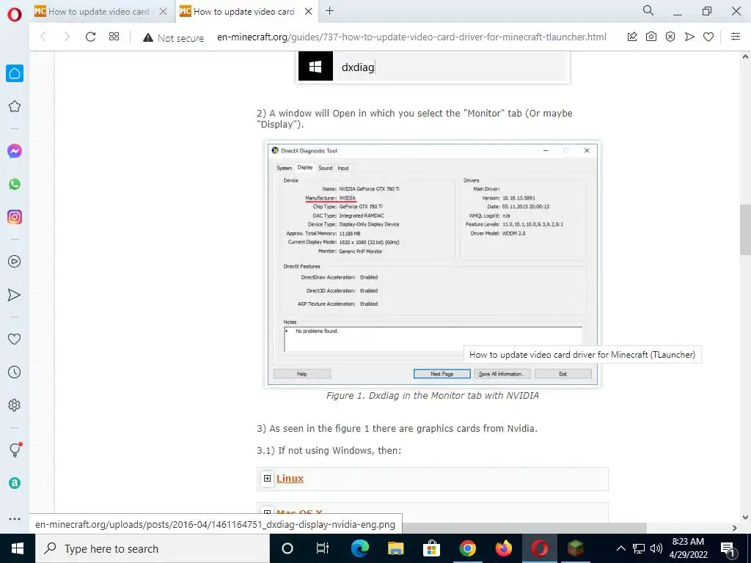This screenshot has height=563, width=751.
Task: Click the browser Forward arrow
Action: pos(67,37)
